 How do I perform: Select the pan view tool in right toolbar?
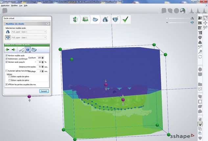tap(205, 23)
